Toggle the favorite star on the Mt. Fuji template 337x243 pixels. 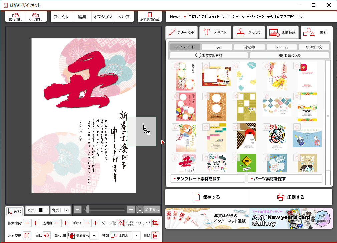[236, 127]
